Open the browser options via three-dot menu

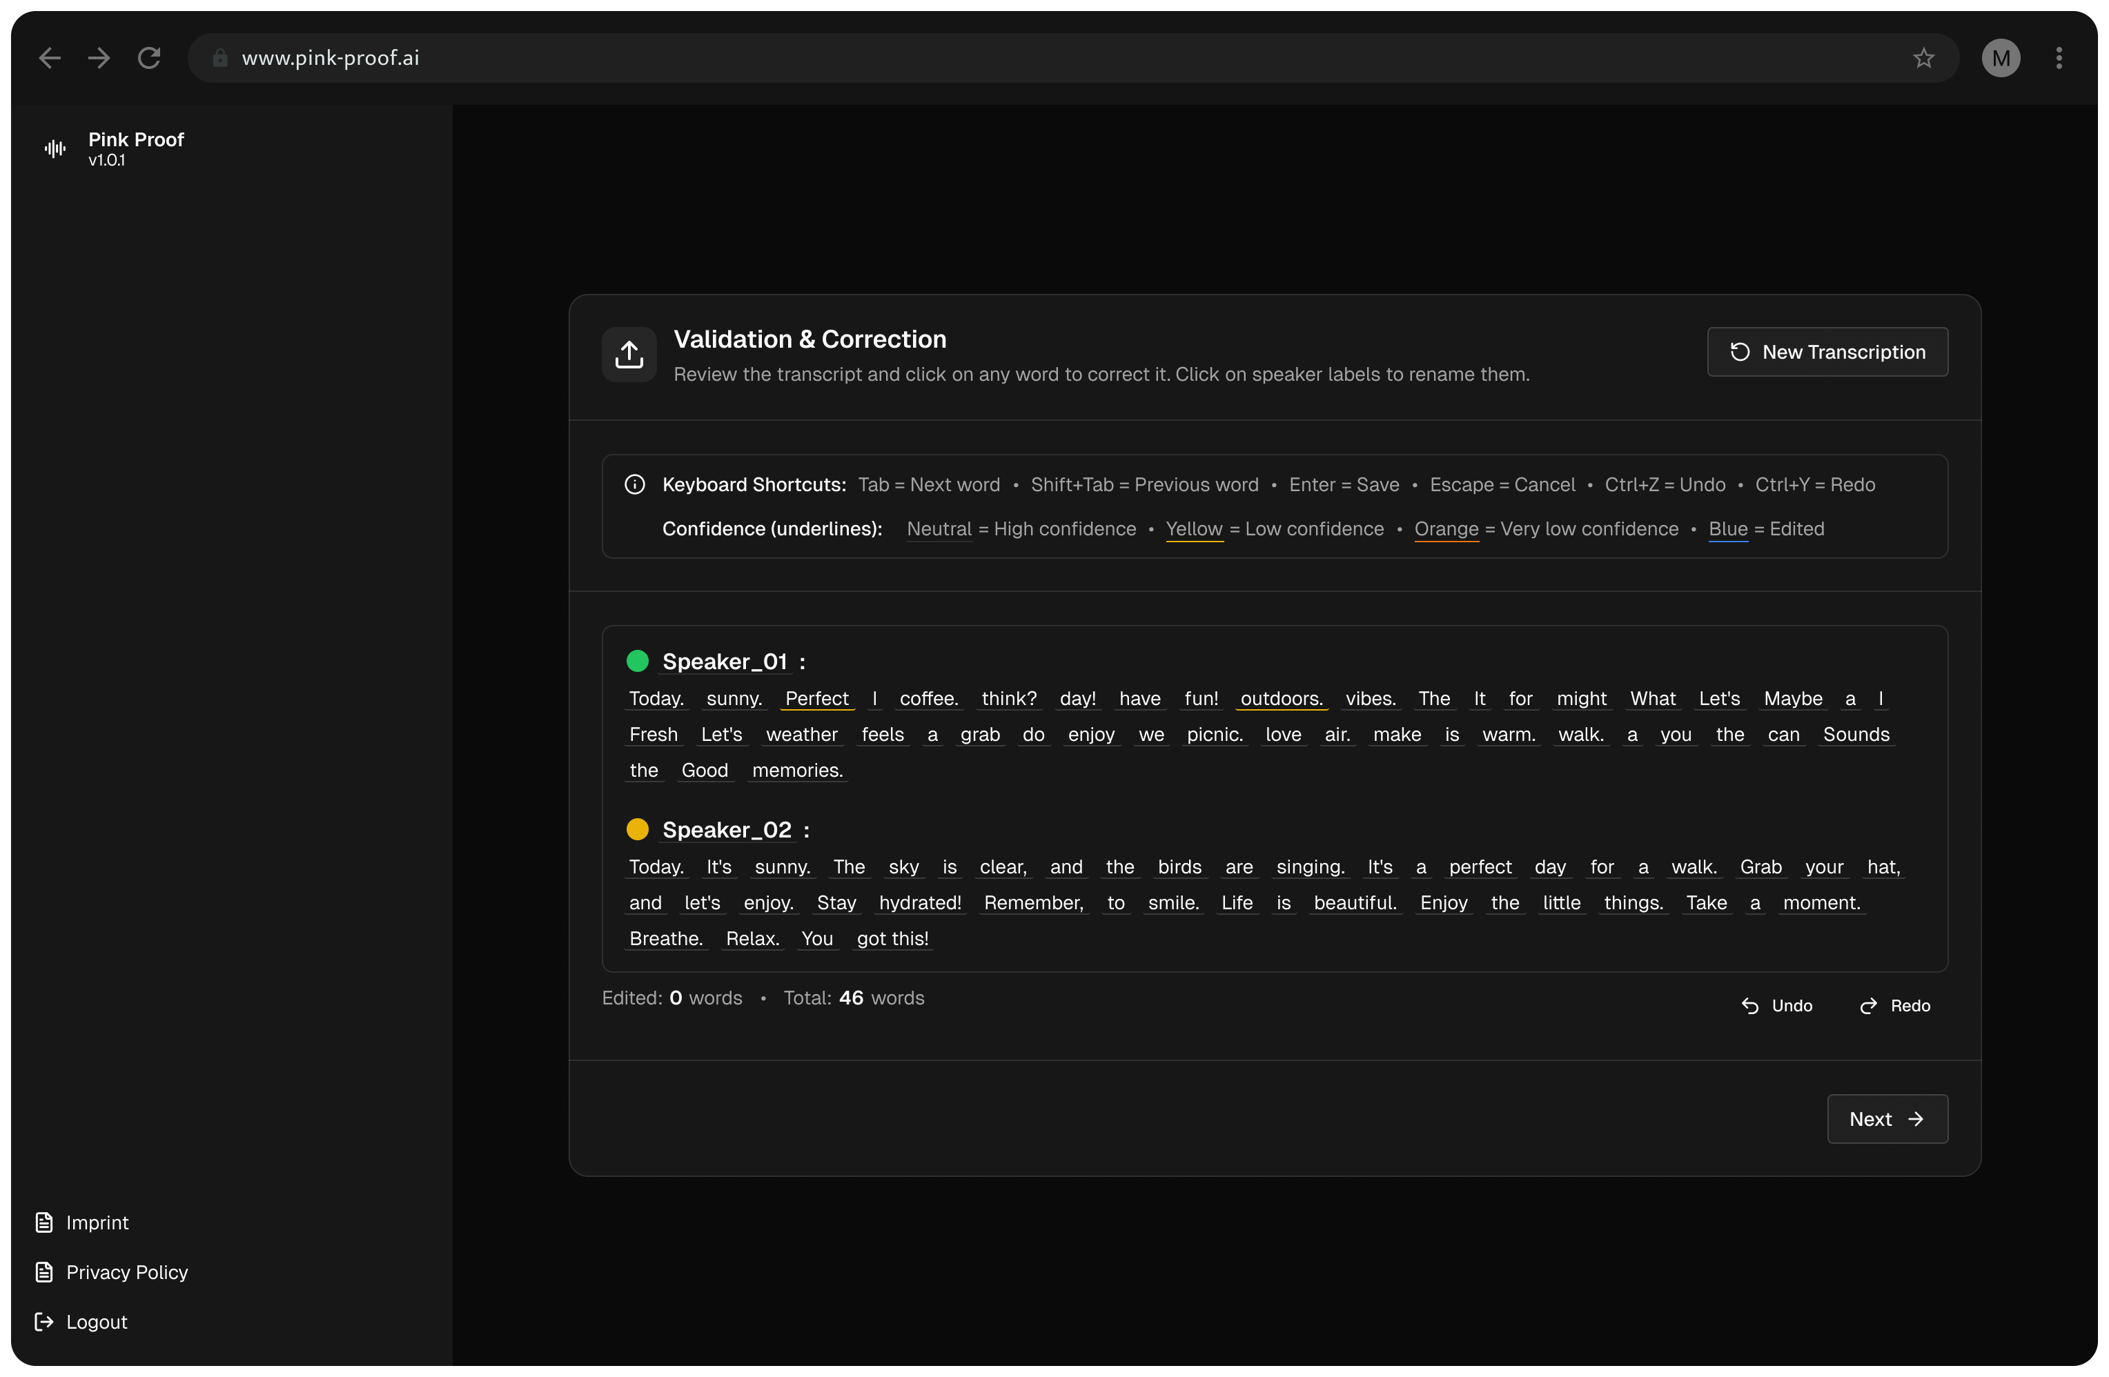[2059, 57]
